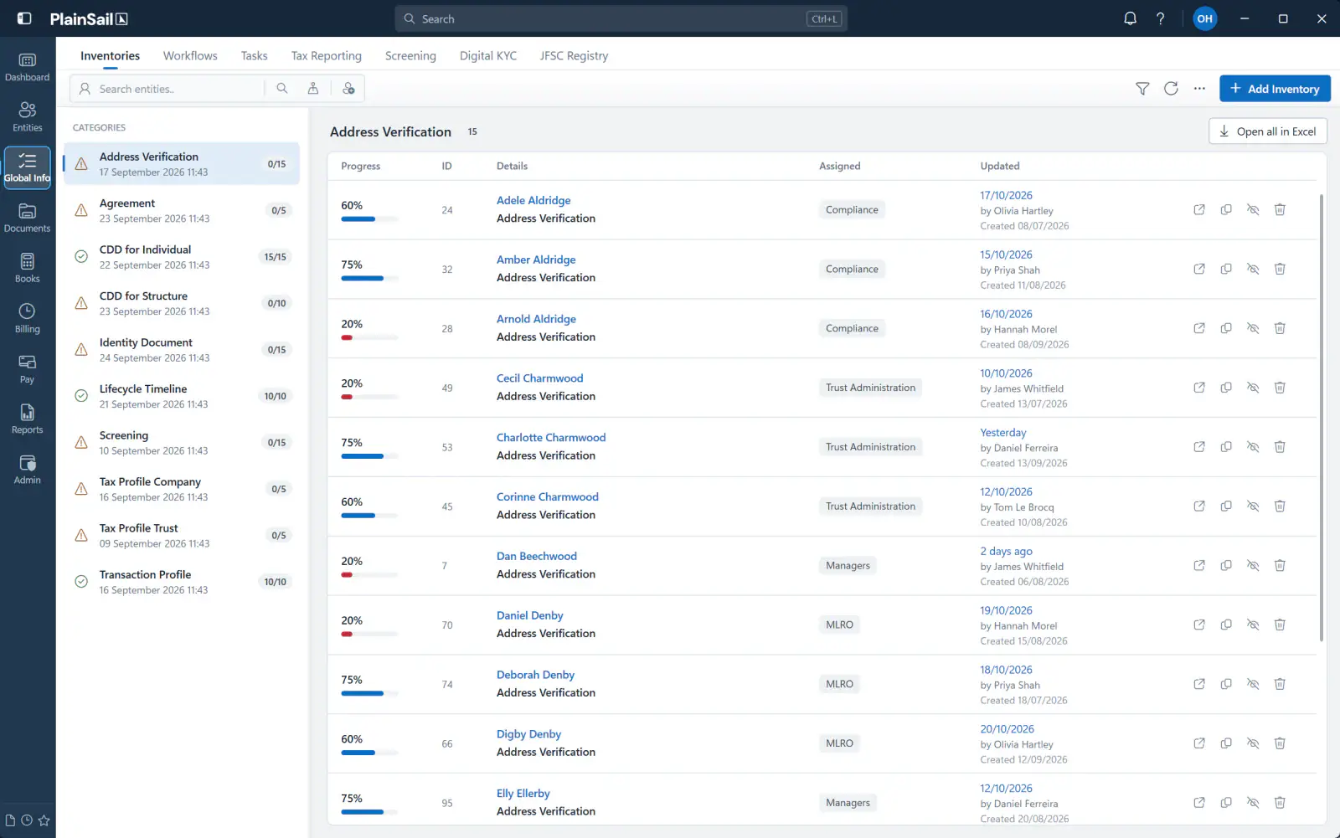Open Billing in the sidebar
This screenshot has width=1340, height=838.
tap(28, 319)
